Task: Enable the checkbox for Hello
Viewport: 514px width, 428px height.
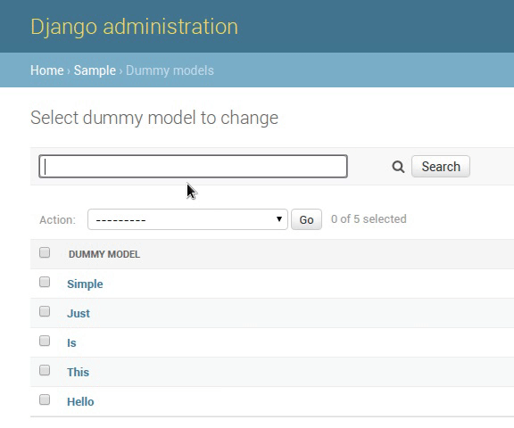Action: 45,399
